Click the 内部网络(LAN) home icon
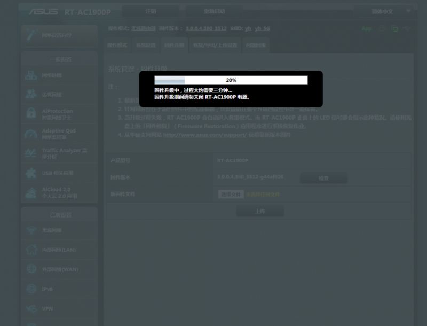 tap(31, 250)
